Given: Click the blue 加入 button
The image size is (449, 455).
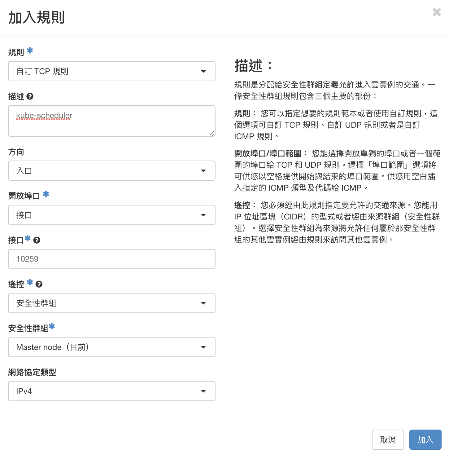Looking at the screenshot, I should point(425,440).
